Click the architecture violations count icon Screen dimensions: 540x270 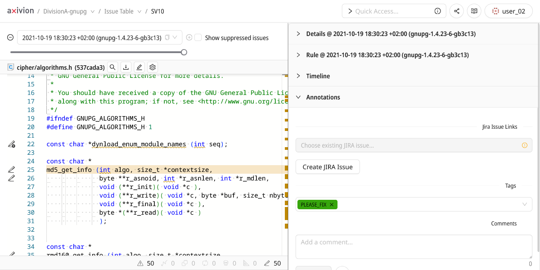click(x=168, y=263)
